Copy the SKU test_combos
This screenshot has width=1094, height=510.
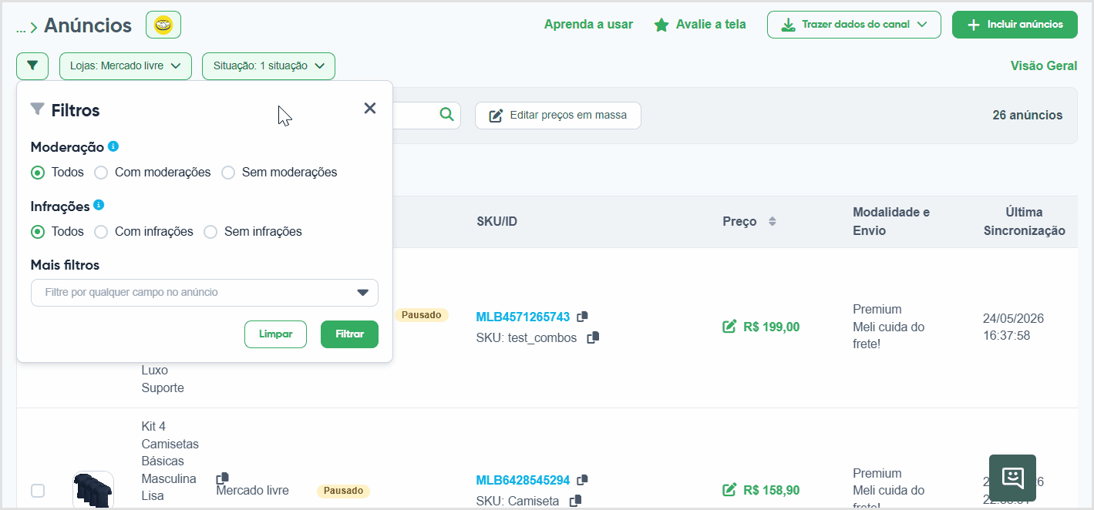(593, 337)
